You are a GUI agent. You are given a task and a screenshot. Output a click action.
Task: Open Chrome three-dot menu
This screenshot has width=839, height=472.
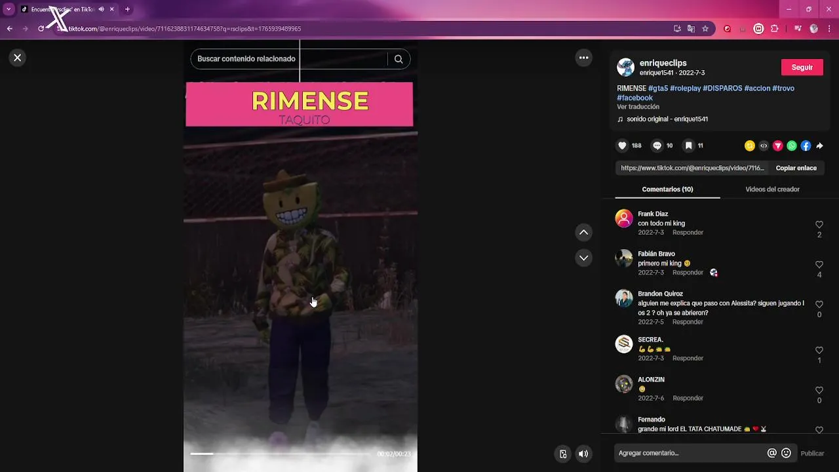click(x=829, y=29)
